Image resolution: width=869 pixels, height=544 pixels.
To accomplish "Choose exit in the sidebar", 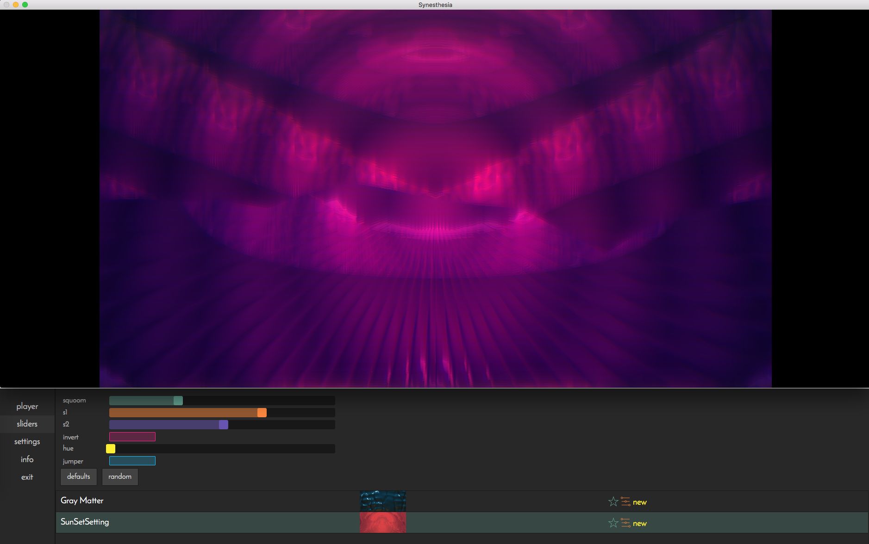I will [27, 477].
